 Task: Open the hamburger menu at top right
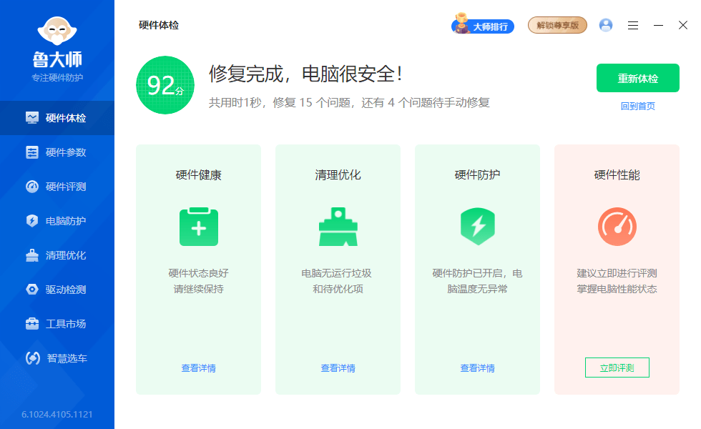click(x=632, y=25)
